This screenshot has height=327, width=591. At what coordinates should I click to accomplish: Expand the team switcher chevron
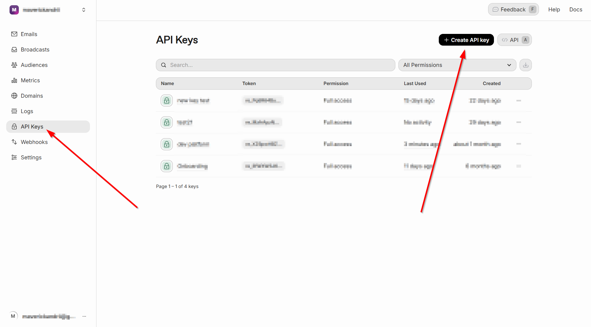(x=84, y=10)
